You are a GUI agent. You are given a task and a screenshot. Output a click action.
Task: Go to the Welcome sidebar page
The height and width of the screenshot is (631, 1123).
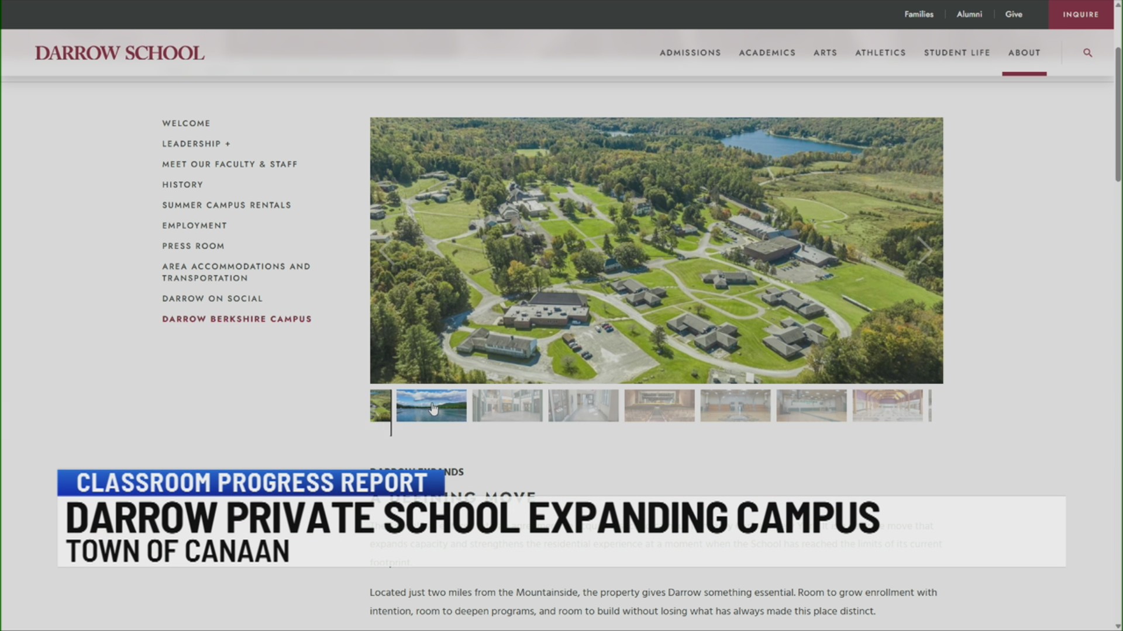pos(186,123)
